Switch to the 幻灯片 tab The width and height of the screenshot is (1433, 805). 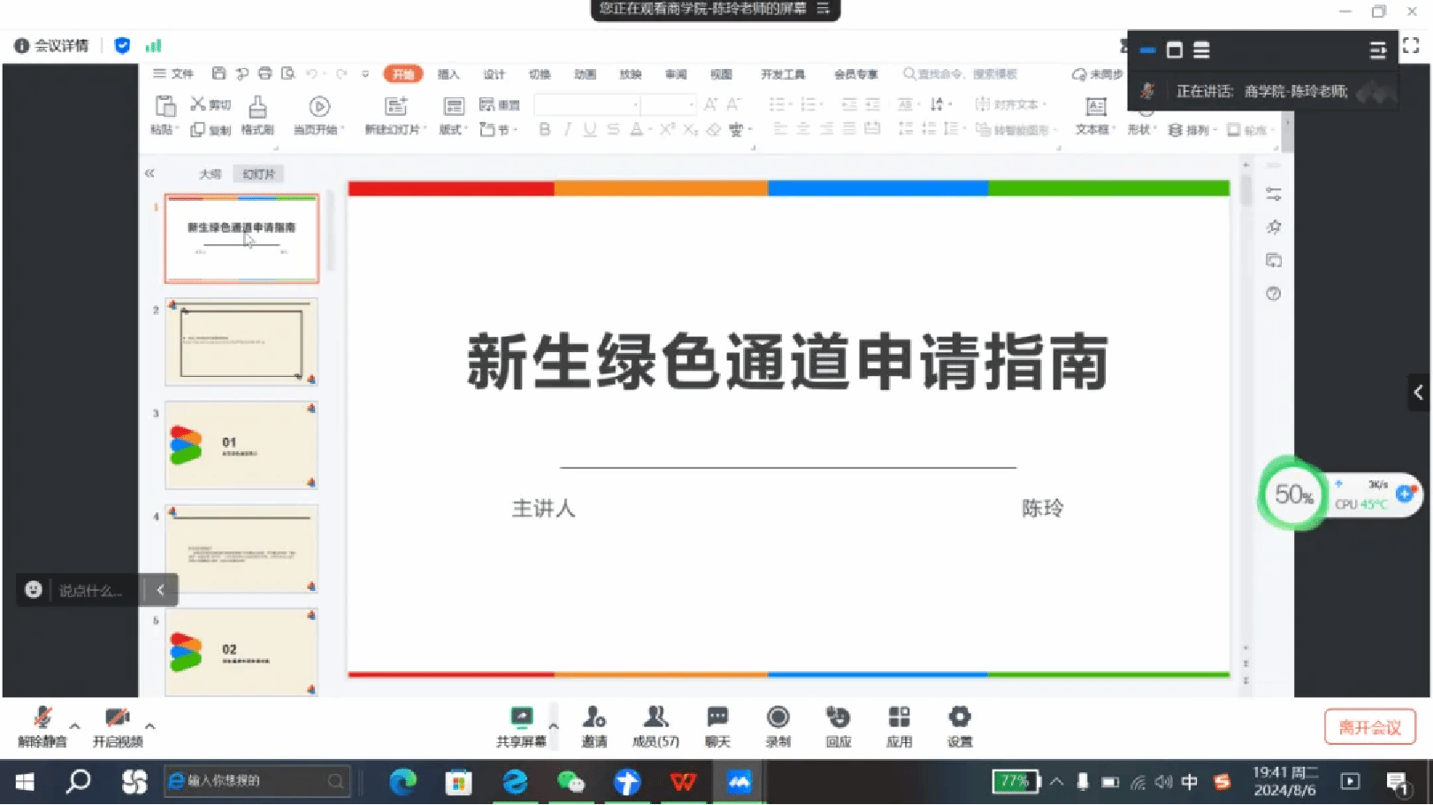tap(258, 174)
